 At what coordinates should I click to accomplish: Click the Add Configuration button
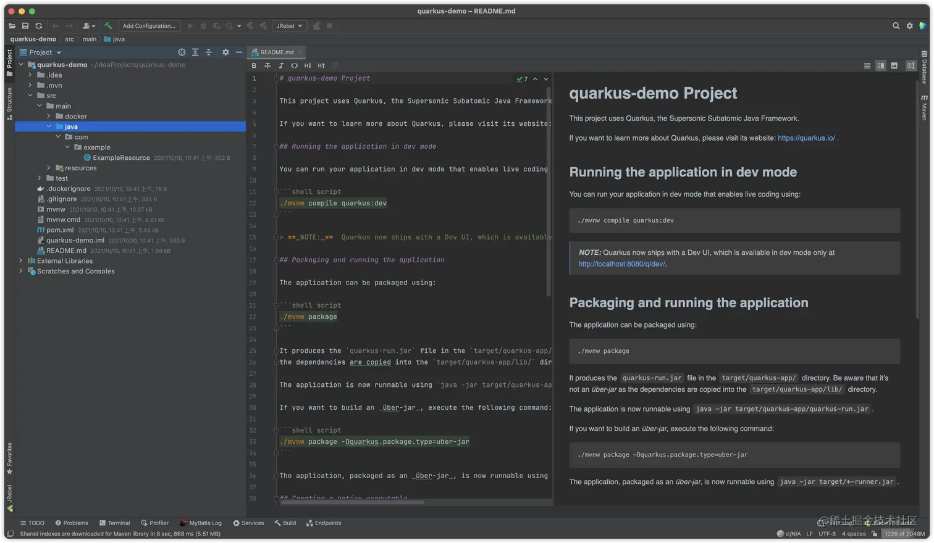pyautogui.click(x=149, y=26)
